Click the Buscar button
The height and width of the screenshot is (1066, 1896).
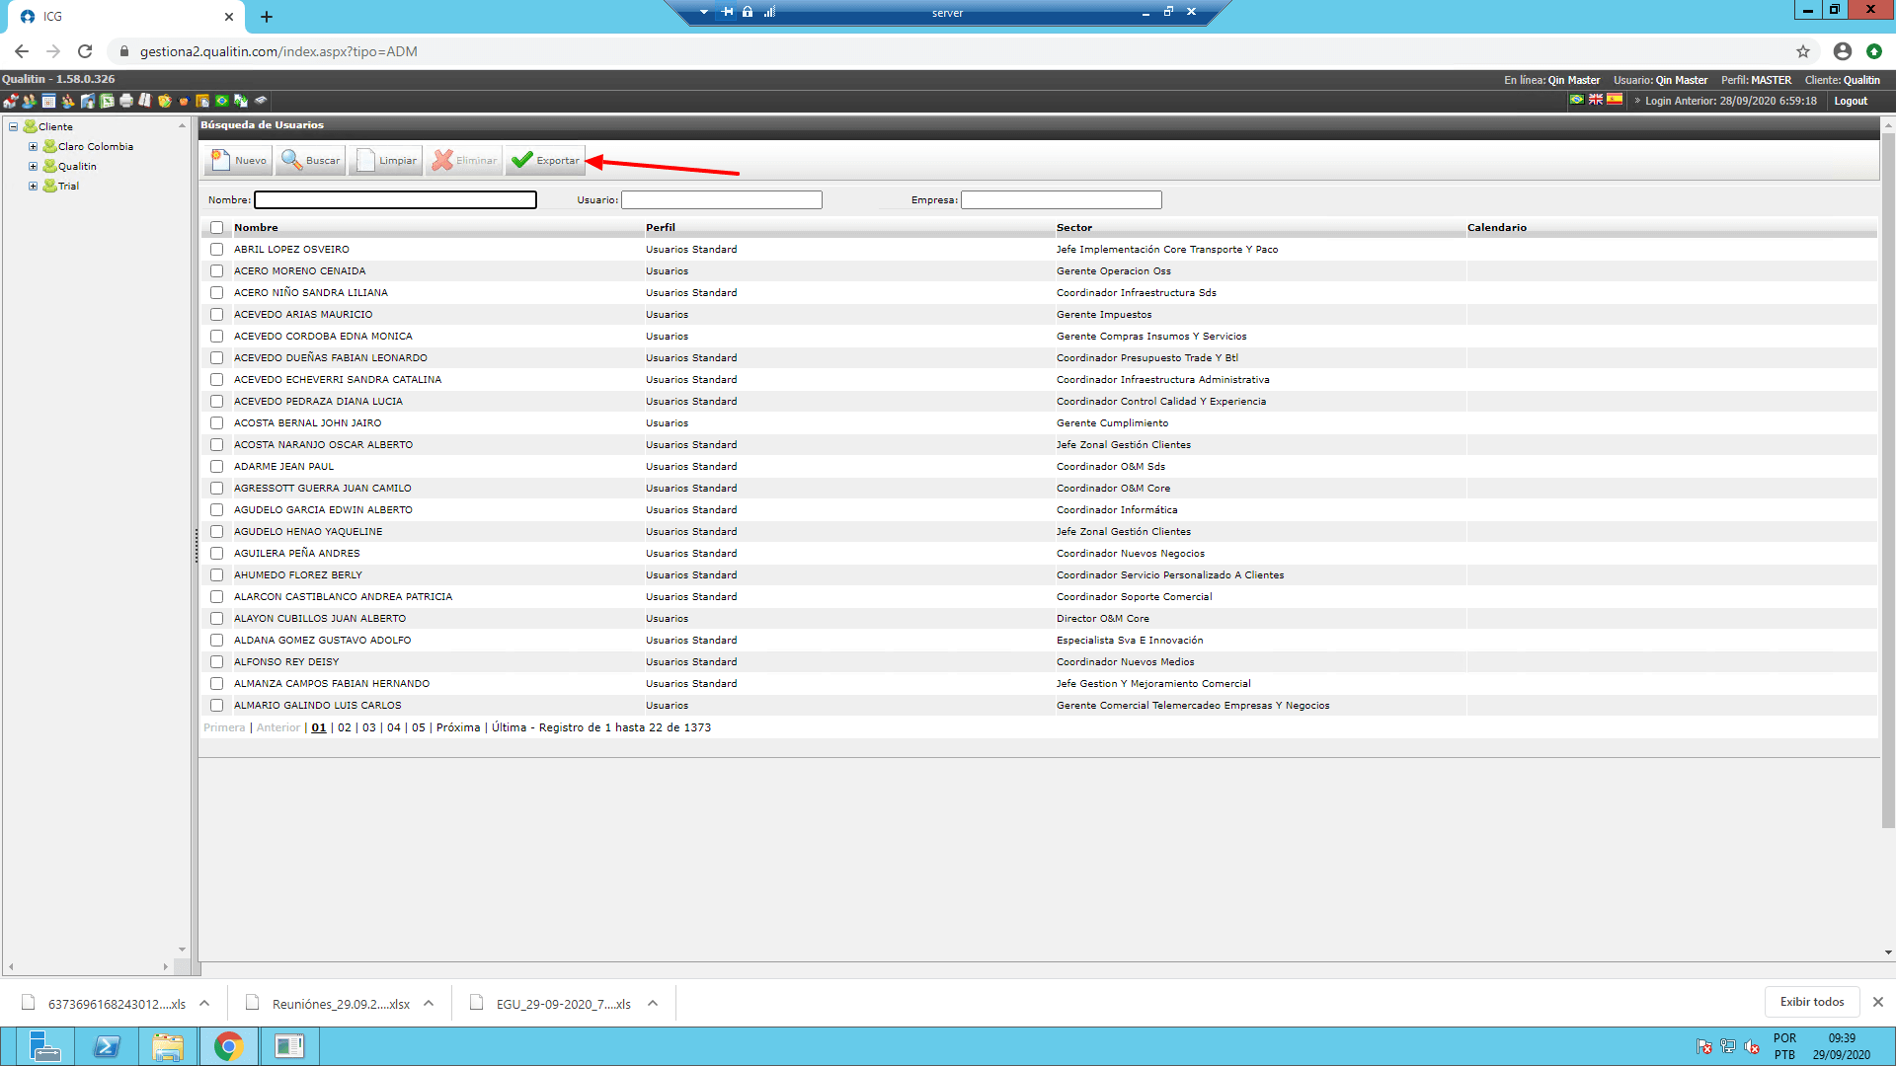pyautogui.click(x=310, y=160)
